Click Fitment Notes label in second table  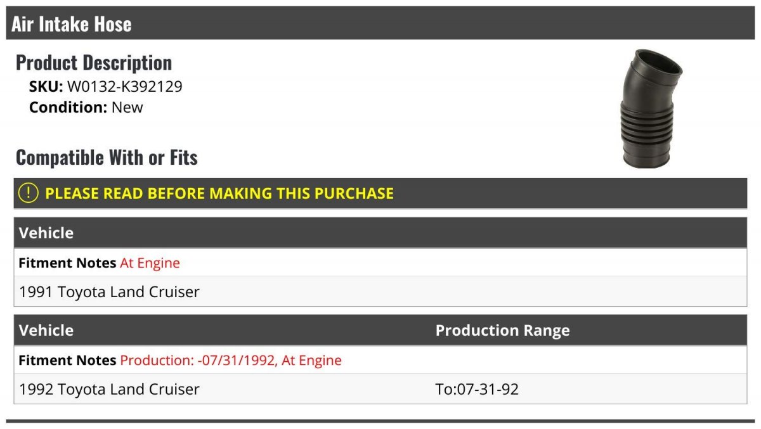point(67,361)
